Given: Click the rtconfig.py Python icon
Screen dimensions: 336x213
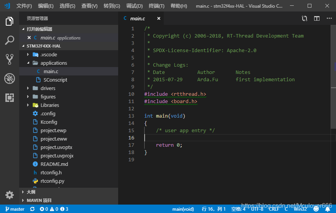Looking at the screenshot, I should click(x=35, y=181).
